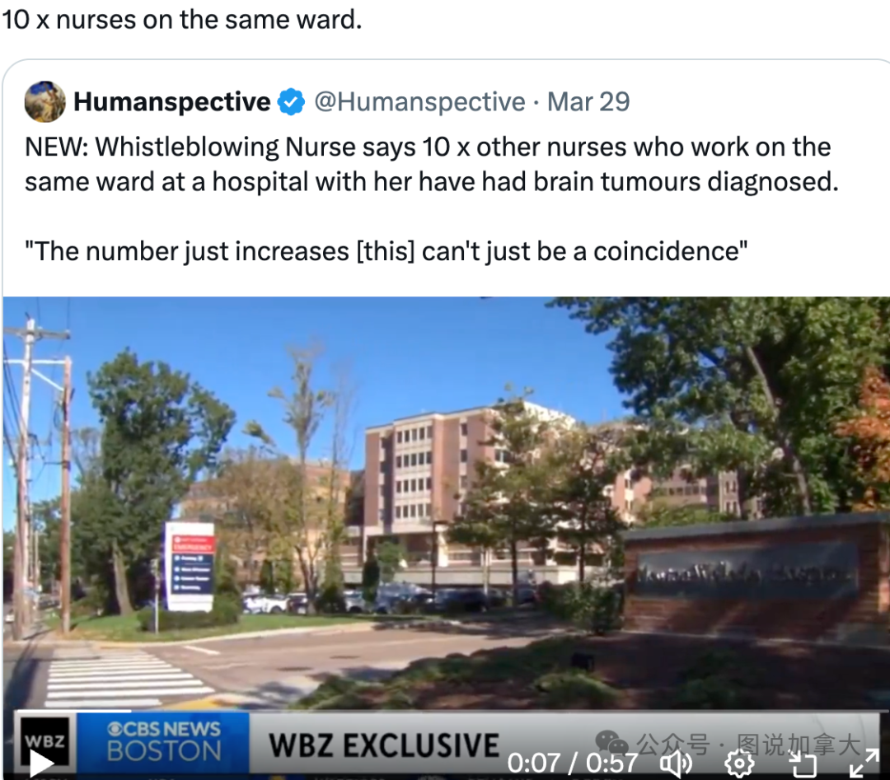Click the WeChat watermark icon
The width and height of the screenshot is (890, 780).
[x=611, y=743]
